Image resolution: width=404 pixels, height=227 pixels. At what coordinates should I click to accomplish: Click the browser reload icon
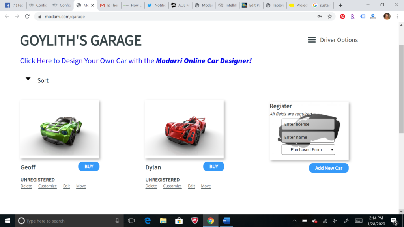pyautogui.click(x=27, y=17)
